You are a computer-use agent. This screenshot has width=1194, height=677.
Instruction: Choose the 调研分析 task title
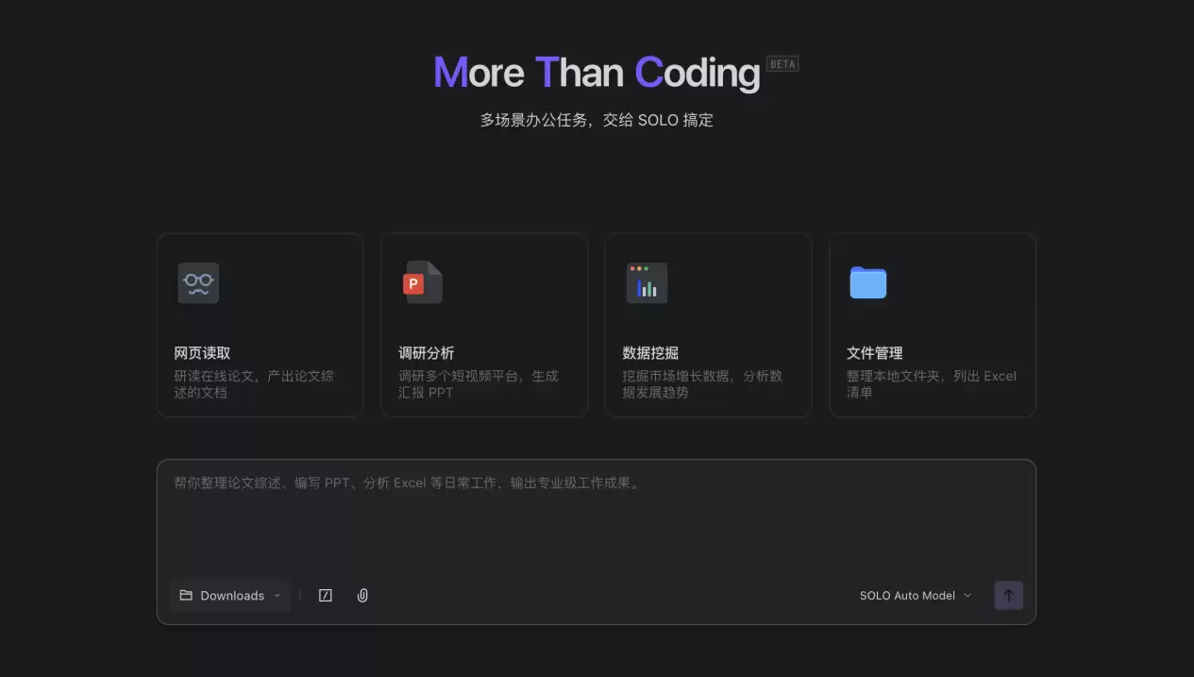427,353
